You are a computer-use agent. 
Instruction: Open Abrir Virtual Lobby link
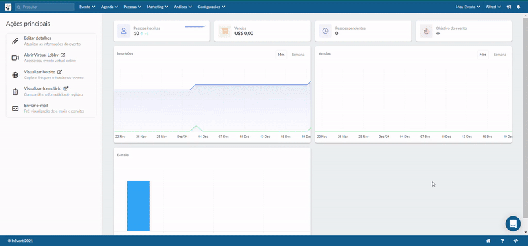(x=41, y=55)
